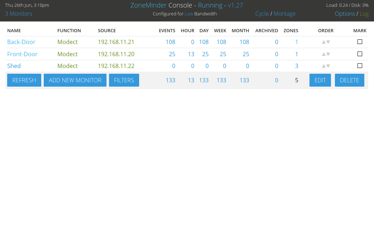
Task: Open Montage view
Action: [x=285, y=14]
